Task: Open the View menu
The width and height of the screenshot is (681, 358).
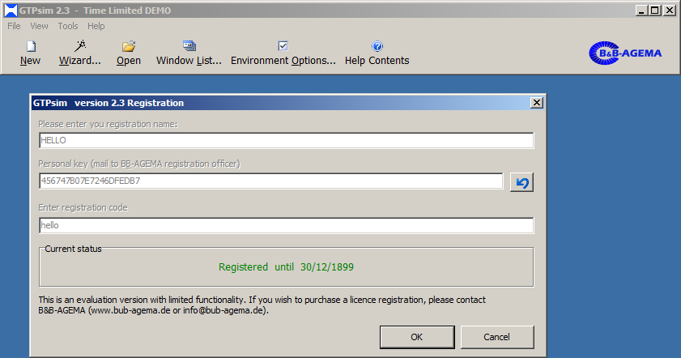Action: tap(39, 26)
